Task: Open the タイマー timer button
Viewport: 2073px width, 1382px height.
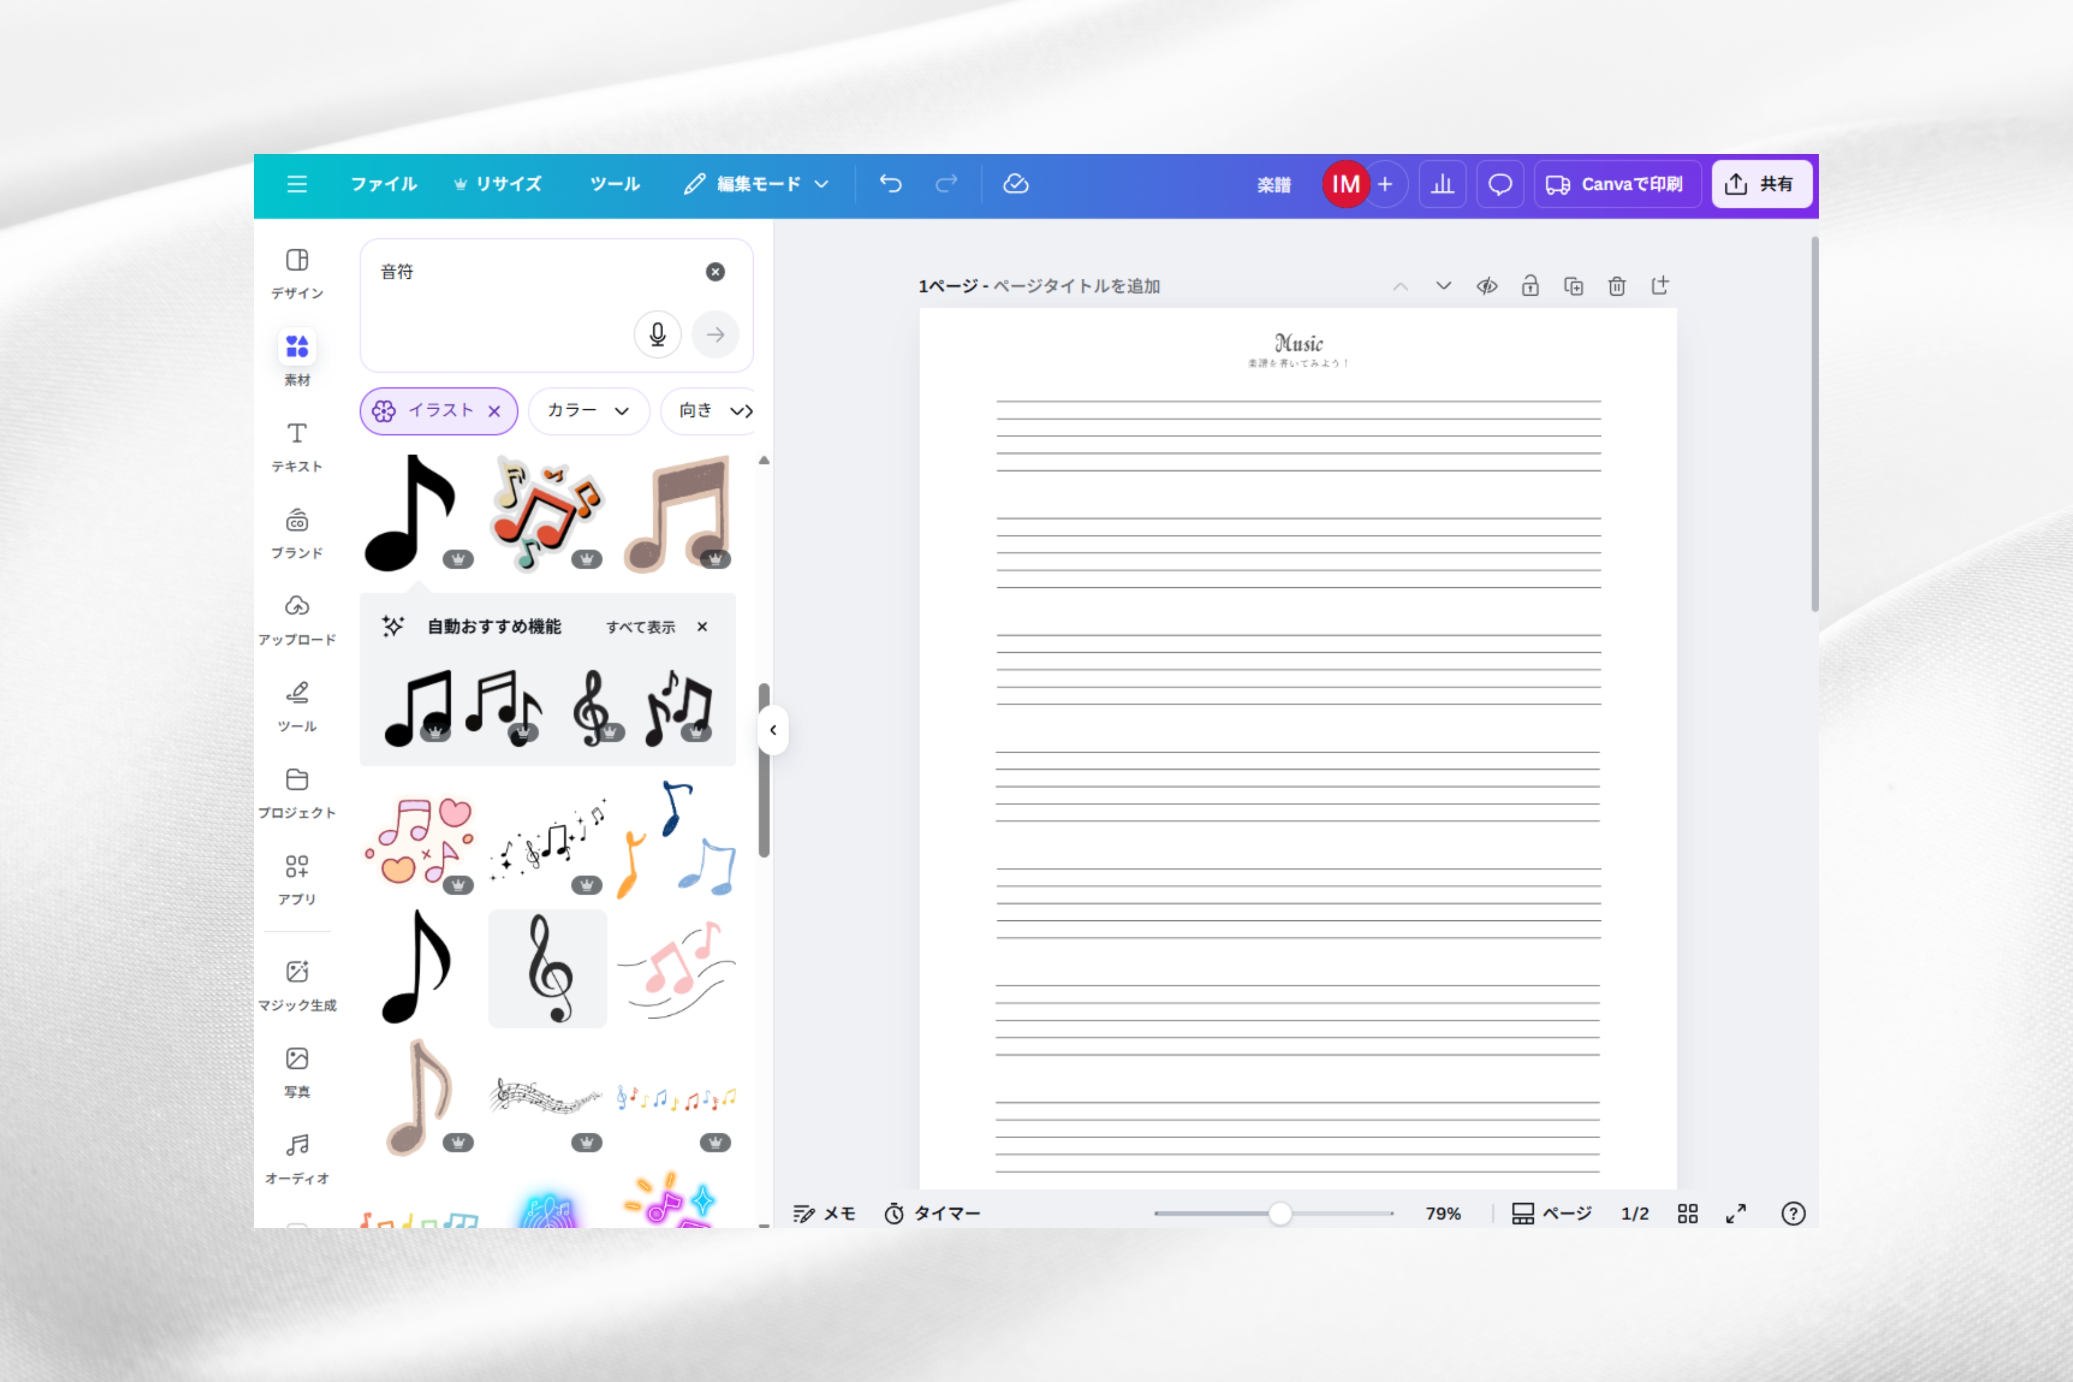Action: click(x=932, y=1214)
